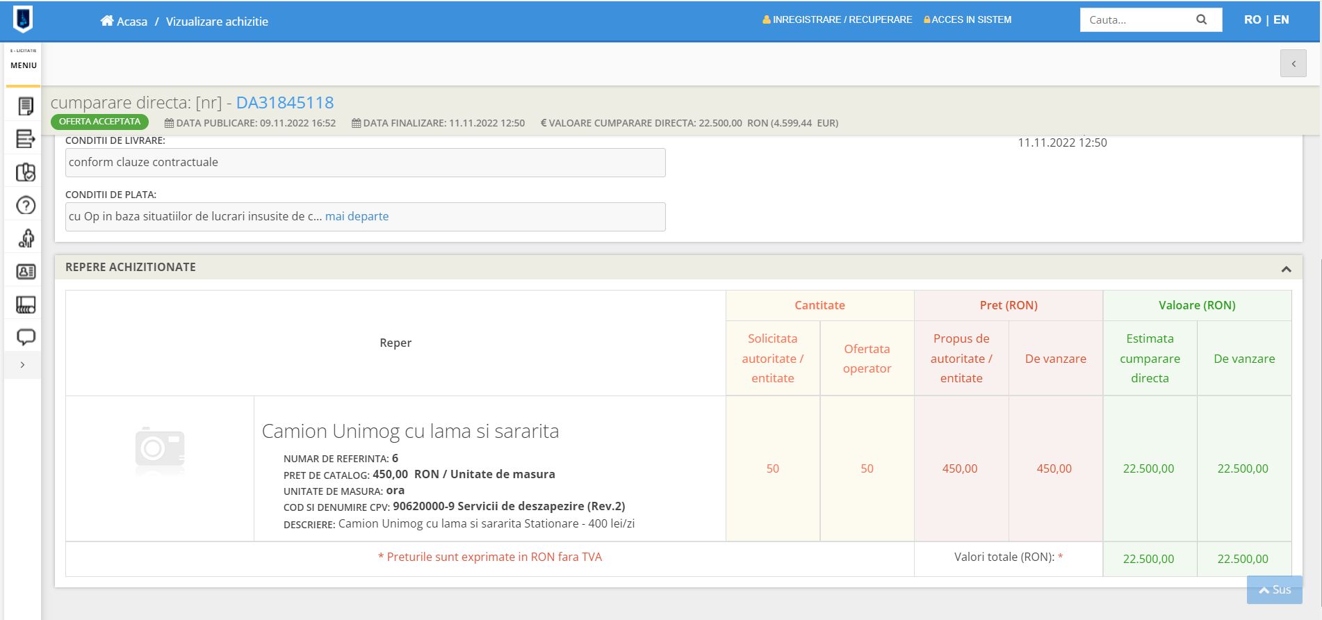Click the camera placeholder thumbnail
Image resolution: width=1322 pixels, height=620 pixels.
click(x=160, y=450)
